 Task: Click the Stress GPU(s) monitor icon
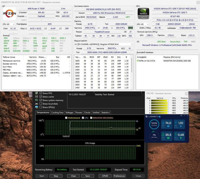[37, 107]
